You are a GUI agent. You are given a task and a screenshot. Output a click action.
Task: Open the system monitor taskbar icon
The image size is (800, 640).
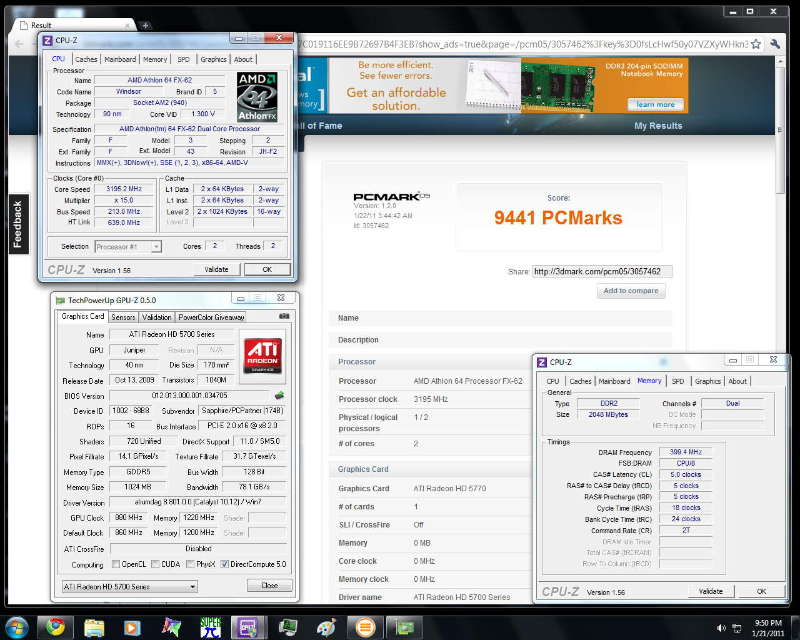click(x=287, y=627)
